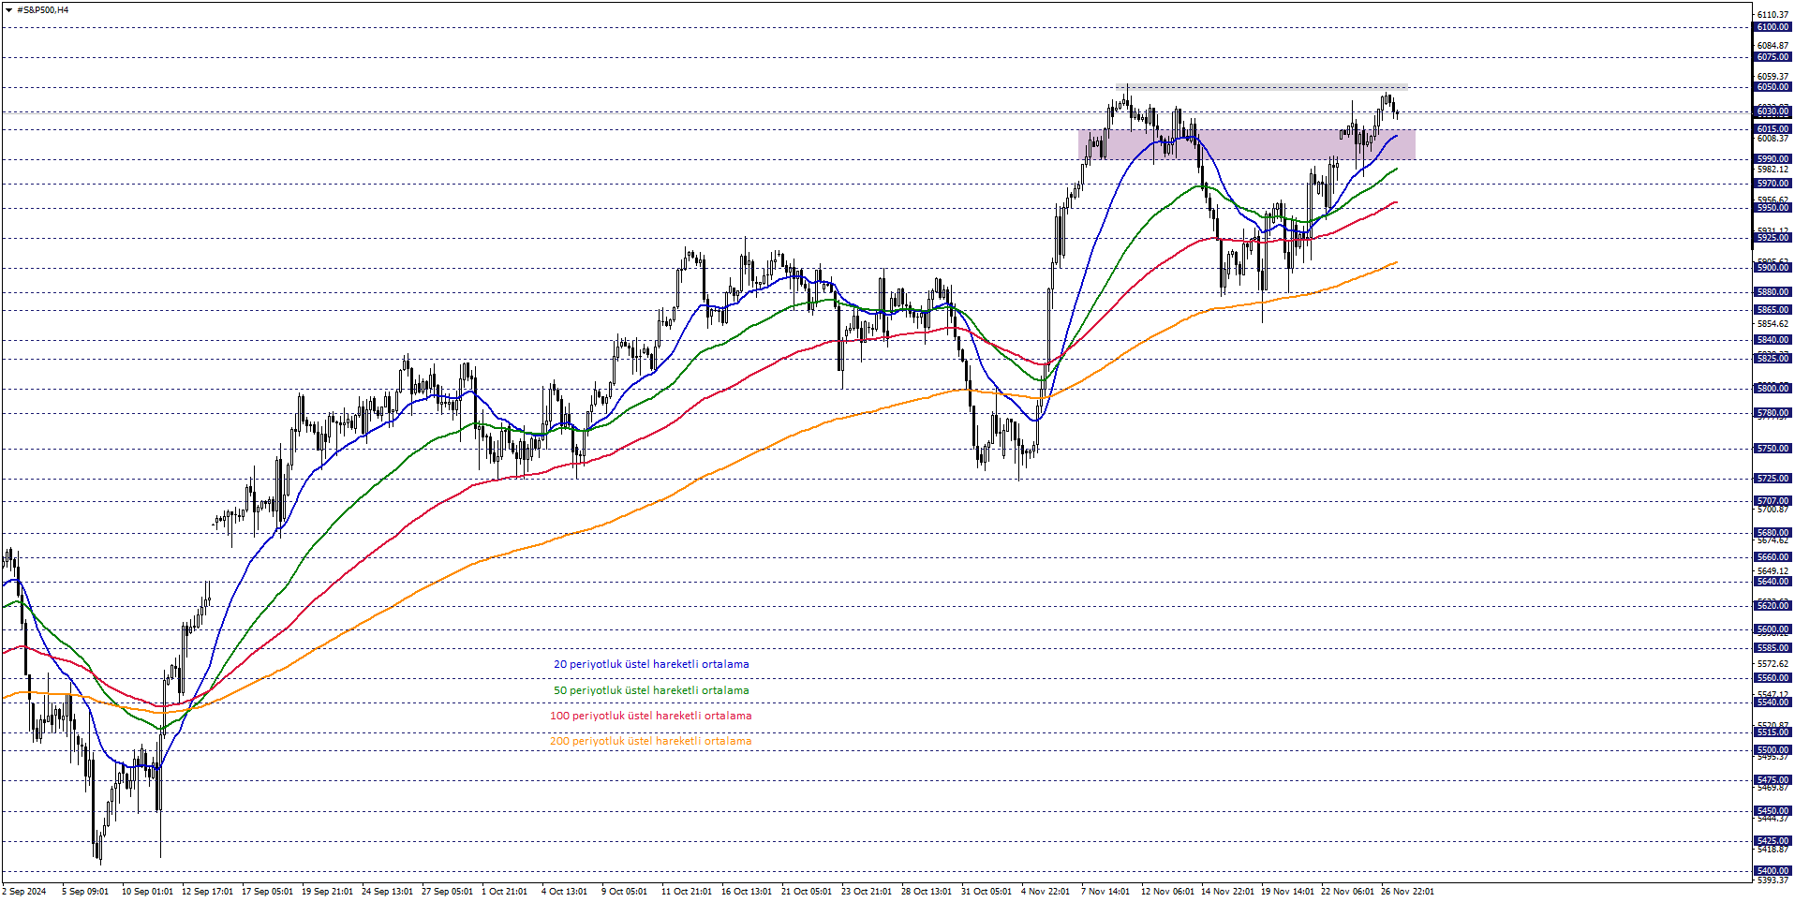1795x902 pixels.
Task: Click the '100 periyotluk üstel hareketli ortalama' label
Action: coord(650,716)
